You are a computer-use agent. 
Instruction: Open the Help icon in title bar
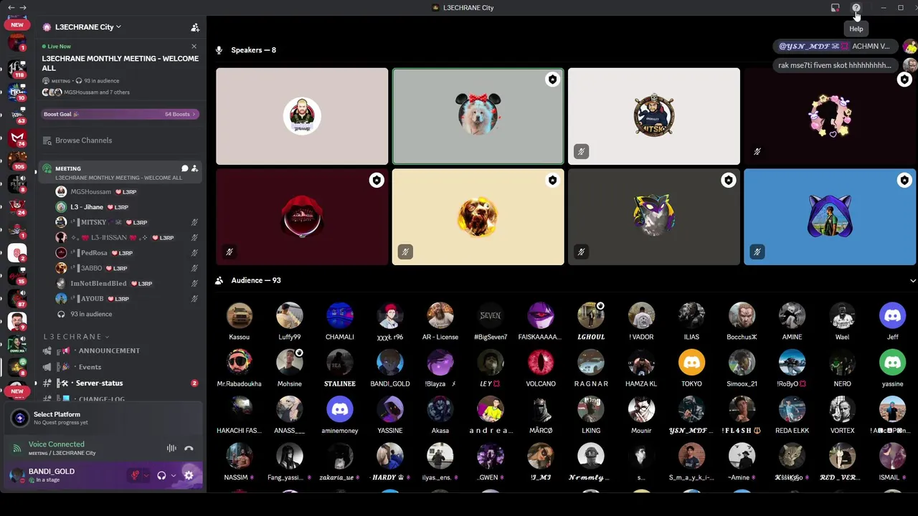[856, 8]
